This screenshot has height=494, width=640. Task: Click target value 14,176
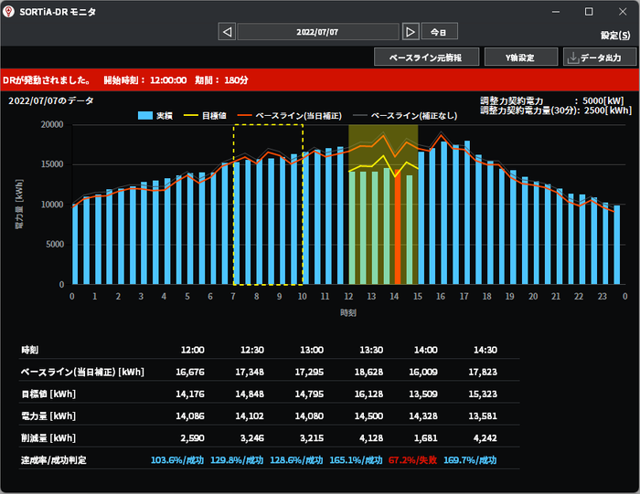[x=190, y=394]
